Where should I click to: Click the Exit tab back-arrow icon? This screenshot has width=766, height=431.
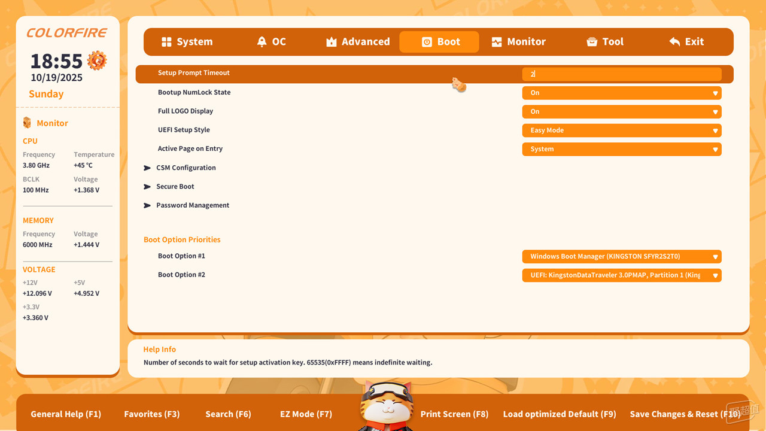point(674,42)
